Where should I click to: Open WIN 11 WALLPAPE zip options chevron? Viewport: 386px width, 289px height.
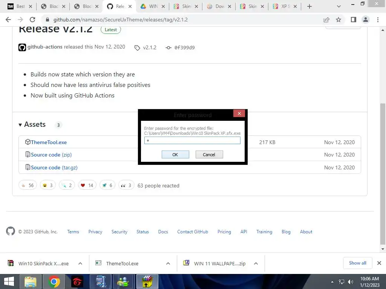pyautogui.click(x=256, y=263)
